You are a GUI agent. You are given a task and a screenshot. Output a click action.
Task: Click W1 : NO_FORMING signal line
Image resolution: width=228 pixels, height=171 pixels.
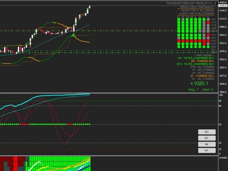(x=203, y=79)
